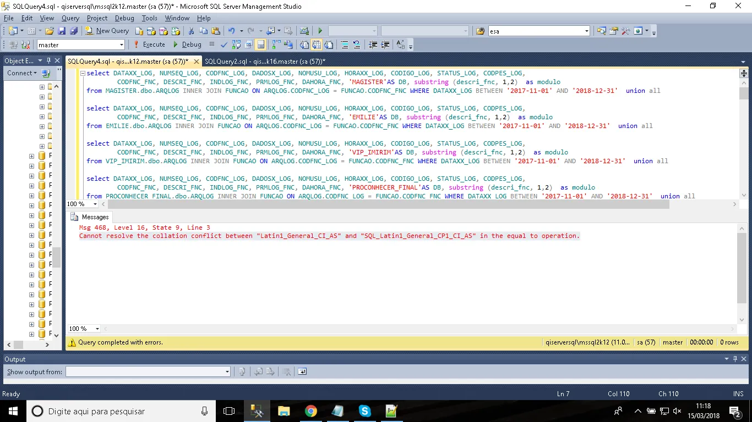752x422 pixels.
Task: Click the Undo arrow icon
Action: [x=232, y=31]
